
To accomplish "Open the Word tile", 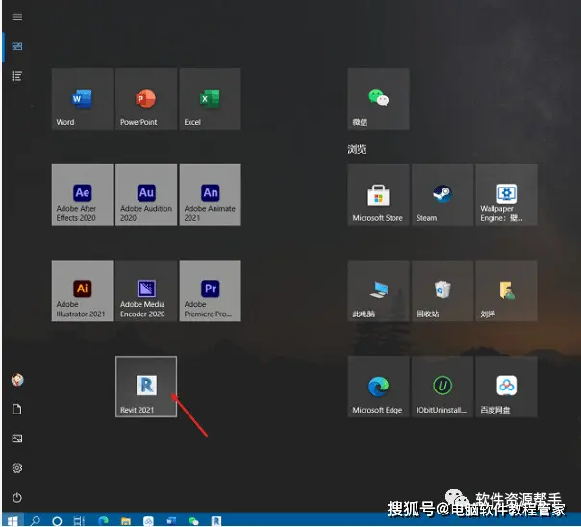I will 83,99.
